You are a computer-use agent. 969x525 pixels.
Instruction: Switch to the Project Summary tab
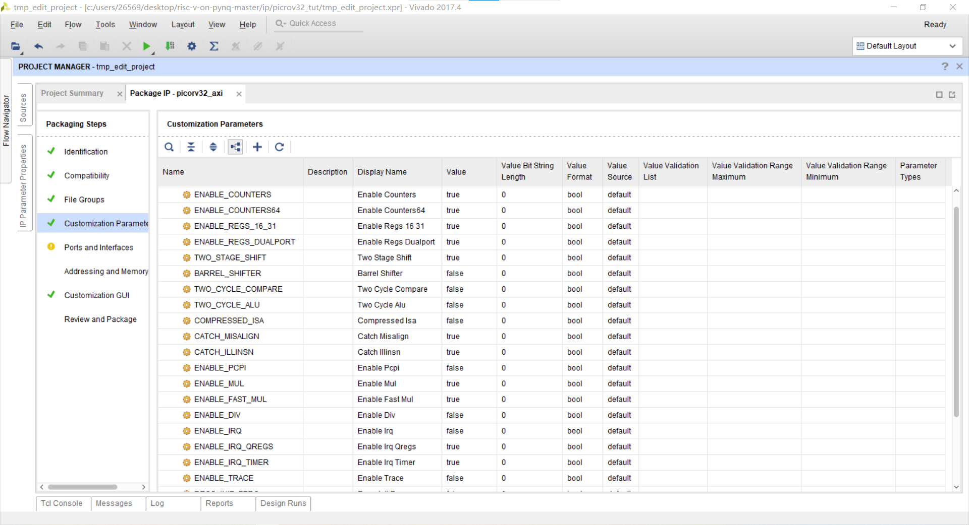pyautogui.click(x=72, y=93)
